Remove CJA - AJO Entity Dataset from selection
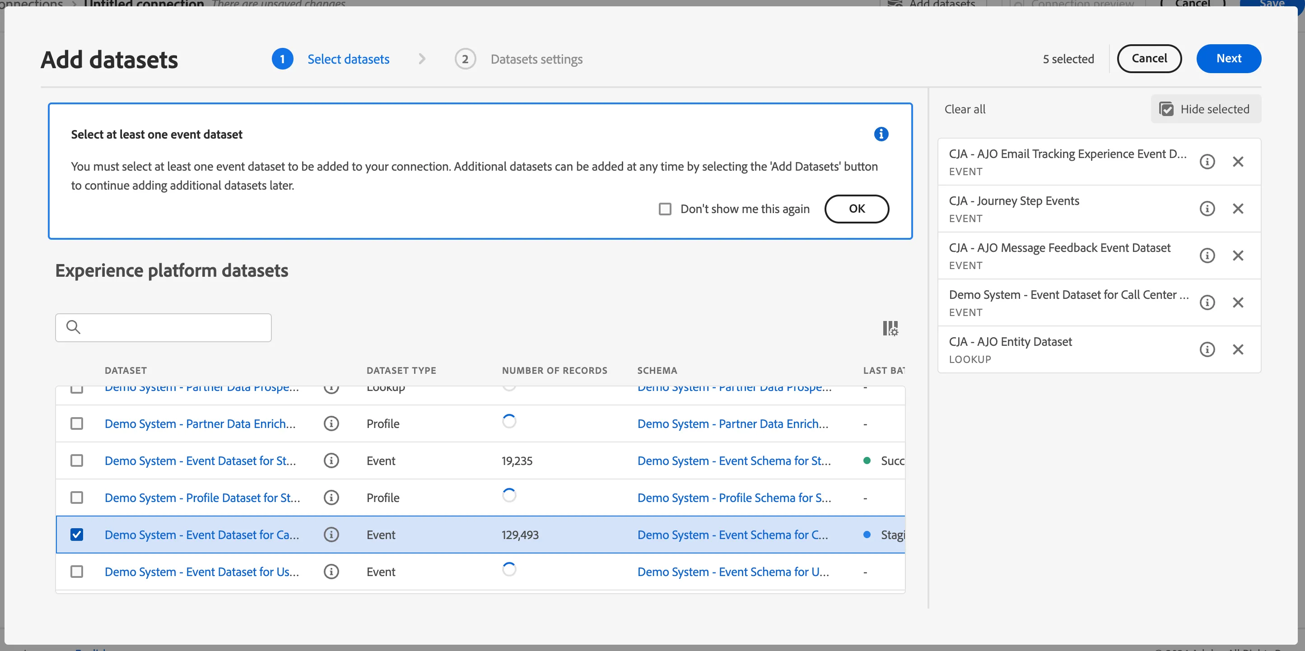1305x651 pixels. [1238, 349]
